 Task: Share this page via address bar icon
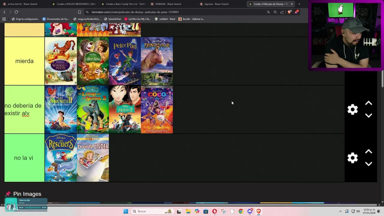click(x=282, y=12)
